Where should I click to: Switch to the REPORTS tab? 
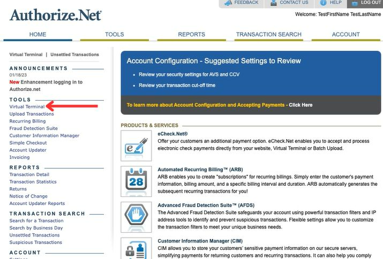click(192, 34)
